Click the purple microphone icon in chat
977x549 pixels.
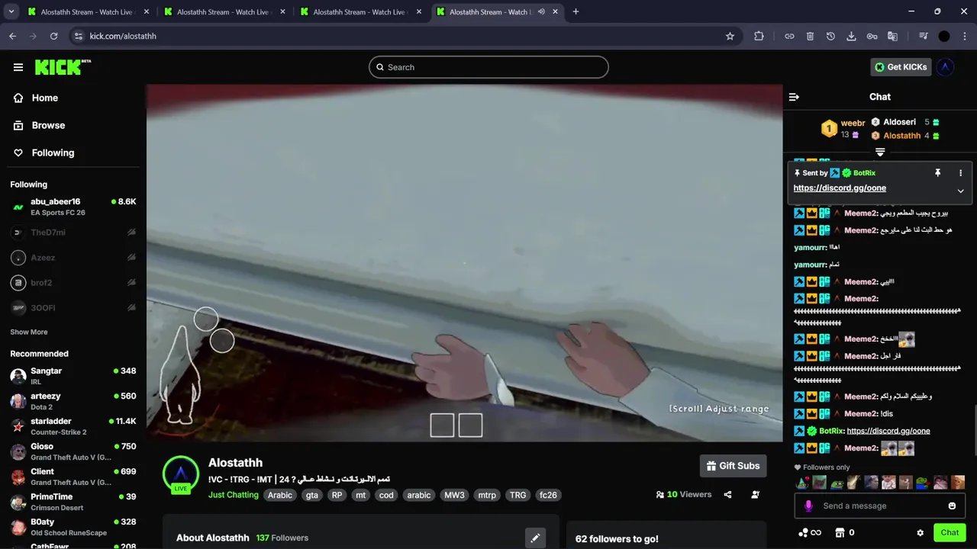808,506
